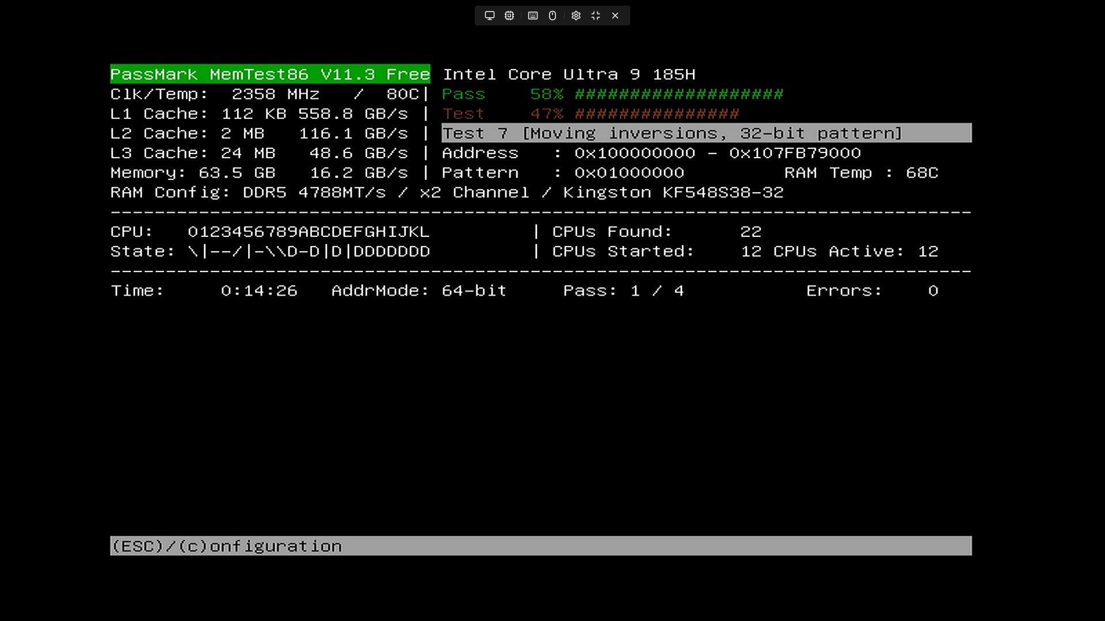
Task: Click the orange Test 47% progress bar
Action: (x=657, y=114)
